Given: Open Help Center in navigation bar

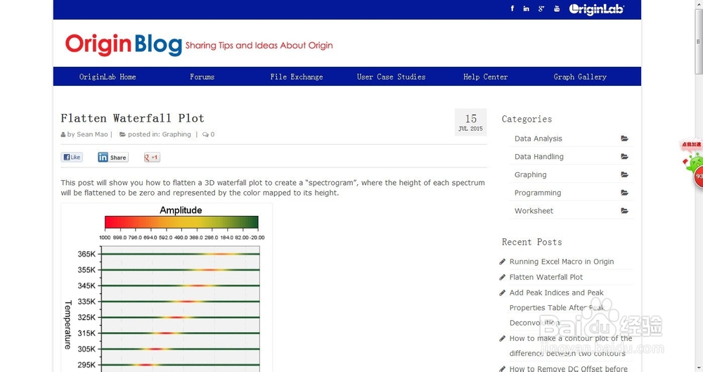Looking at the screenshot, I should click(x=486, y=77).
